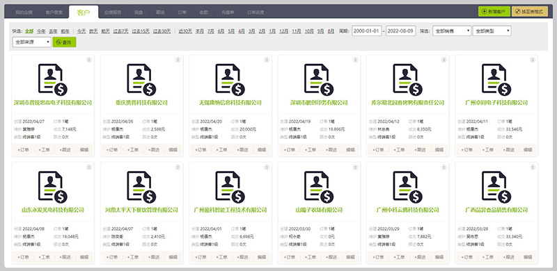Screen dimensions: 557x271
Task: Click +订单 on the 深圳市普锐思高电子科技有限公司 card
Action: [24, 149]
